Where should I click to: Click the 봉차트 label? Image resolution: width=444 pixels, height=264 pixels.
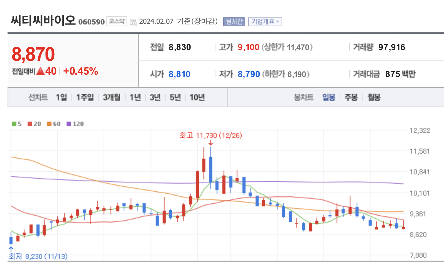(303, 98)
